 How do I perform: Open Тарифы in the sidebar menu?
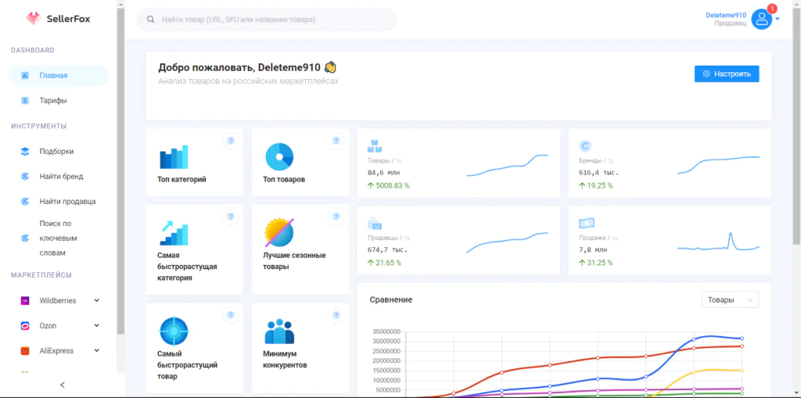click(x=53, y=101)
